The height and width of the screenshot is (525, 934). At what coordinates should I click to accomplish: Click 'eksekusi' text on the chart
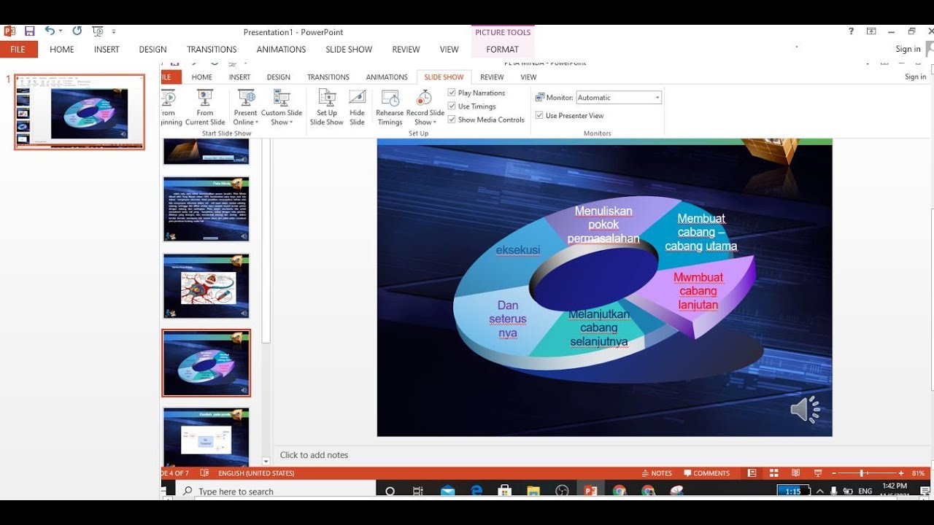click(518, 250)
